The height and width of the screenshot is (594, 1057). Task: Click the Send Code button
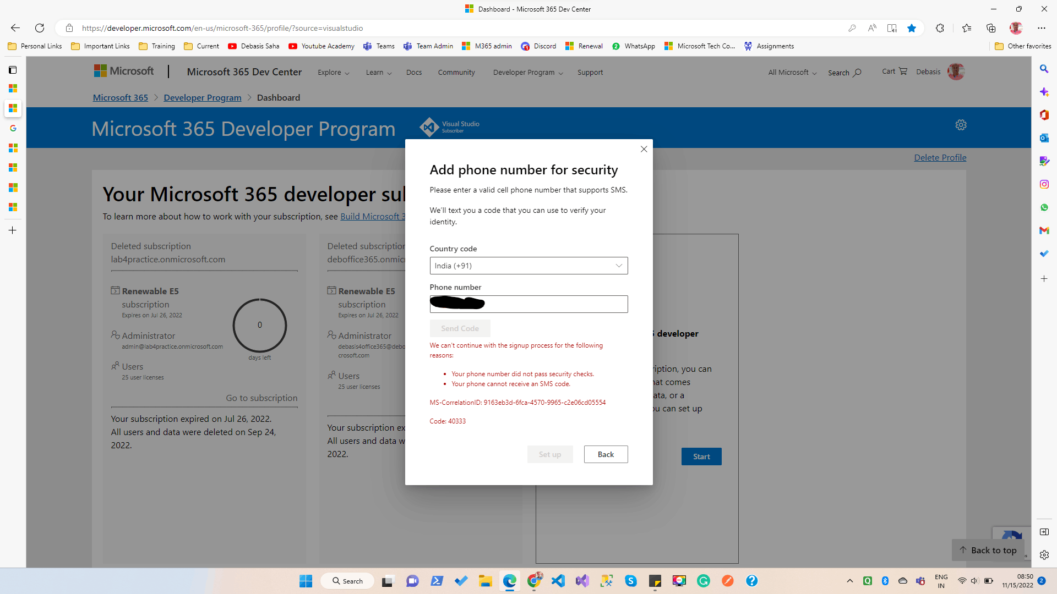coord(460,328)
